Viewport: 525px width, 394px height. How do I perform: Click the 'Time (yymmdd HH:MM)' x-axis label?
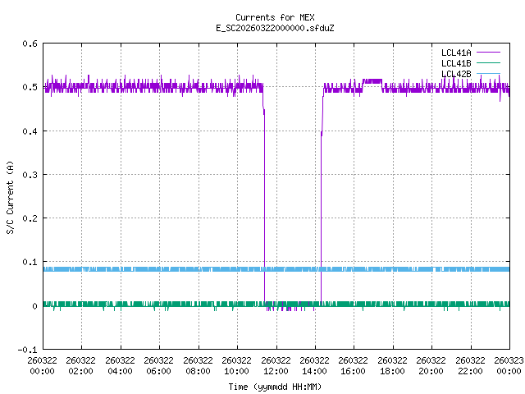[x=274, y=386]
